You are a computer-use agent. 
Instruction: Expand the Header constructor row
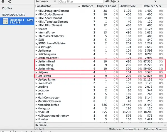(36, 29)
